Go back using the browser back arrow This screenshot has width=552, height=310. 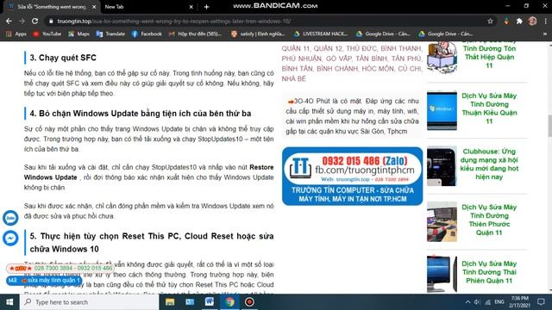[x=9, y=21]
